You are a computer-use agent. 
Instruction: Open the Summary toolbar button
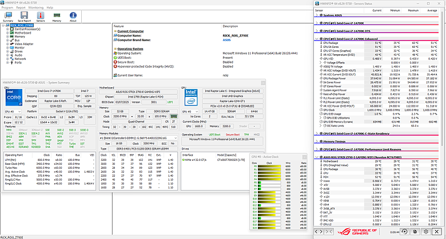8,17
